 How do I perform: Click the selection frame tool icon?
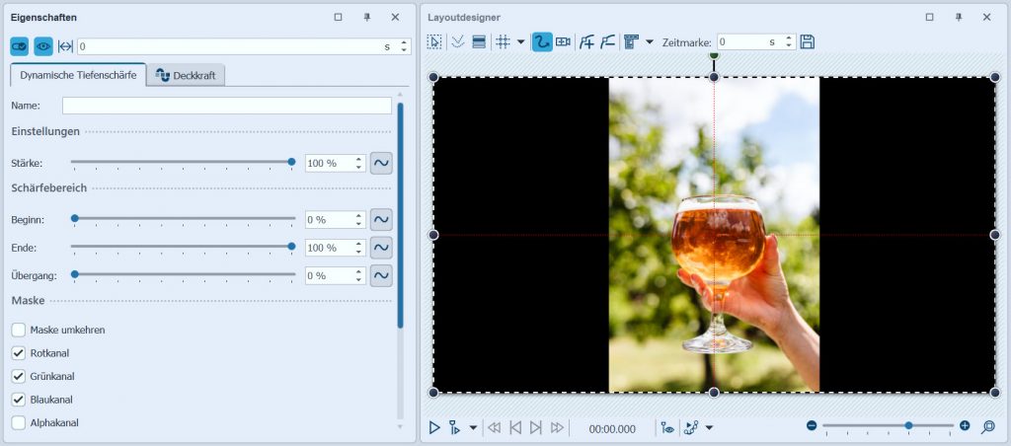click(x=434, y=41)
